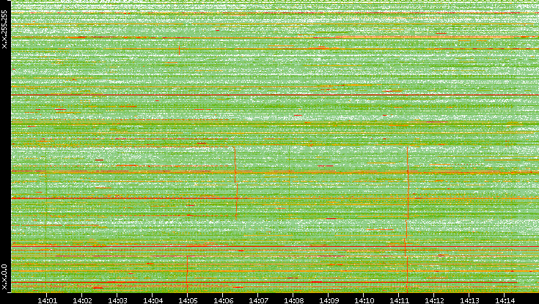Click the x.x.0.0 vertical axis label
The height and width of the screenshot is (304, 539).
[x=4, y=277]
